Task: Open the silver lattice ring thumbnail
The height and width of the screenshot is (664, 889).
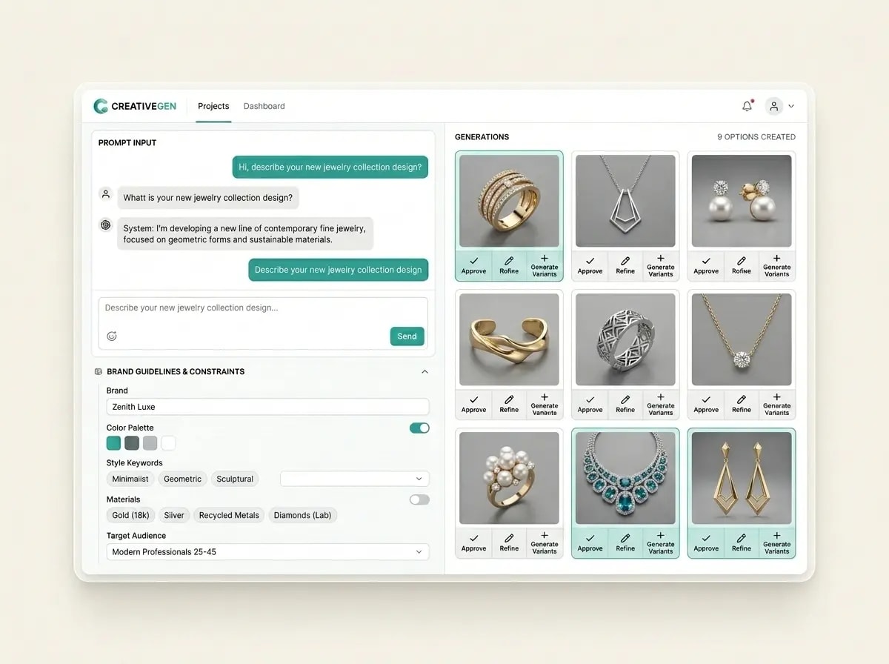Action: 625,339
